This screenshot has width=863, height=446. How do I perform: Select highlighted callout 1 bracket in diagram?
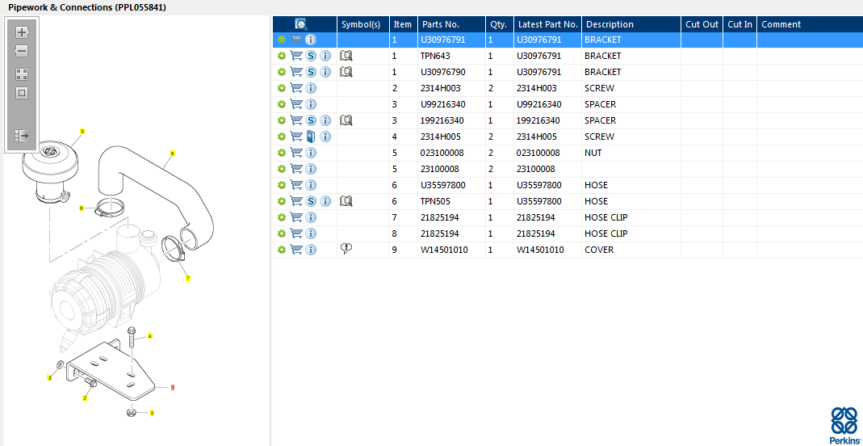173,388
